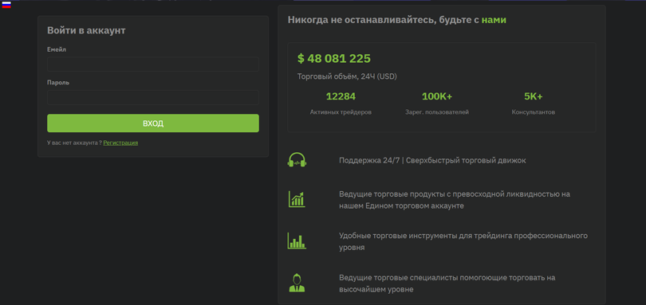646x305 pixels.
Task: Click the Консультантов label
Action: (534, 112)
